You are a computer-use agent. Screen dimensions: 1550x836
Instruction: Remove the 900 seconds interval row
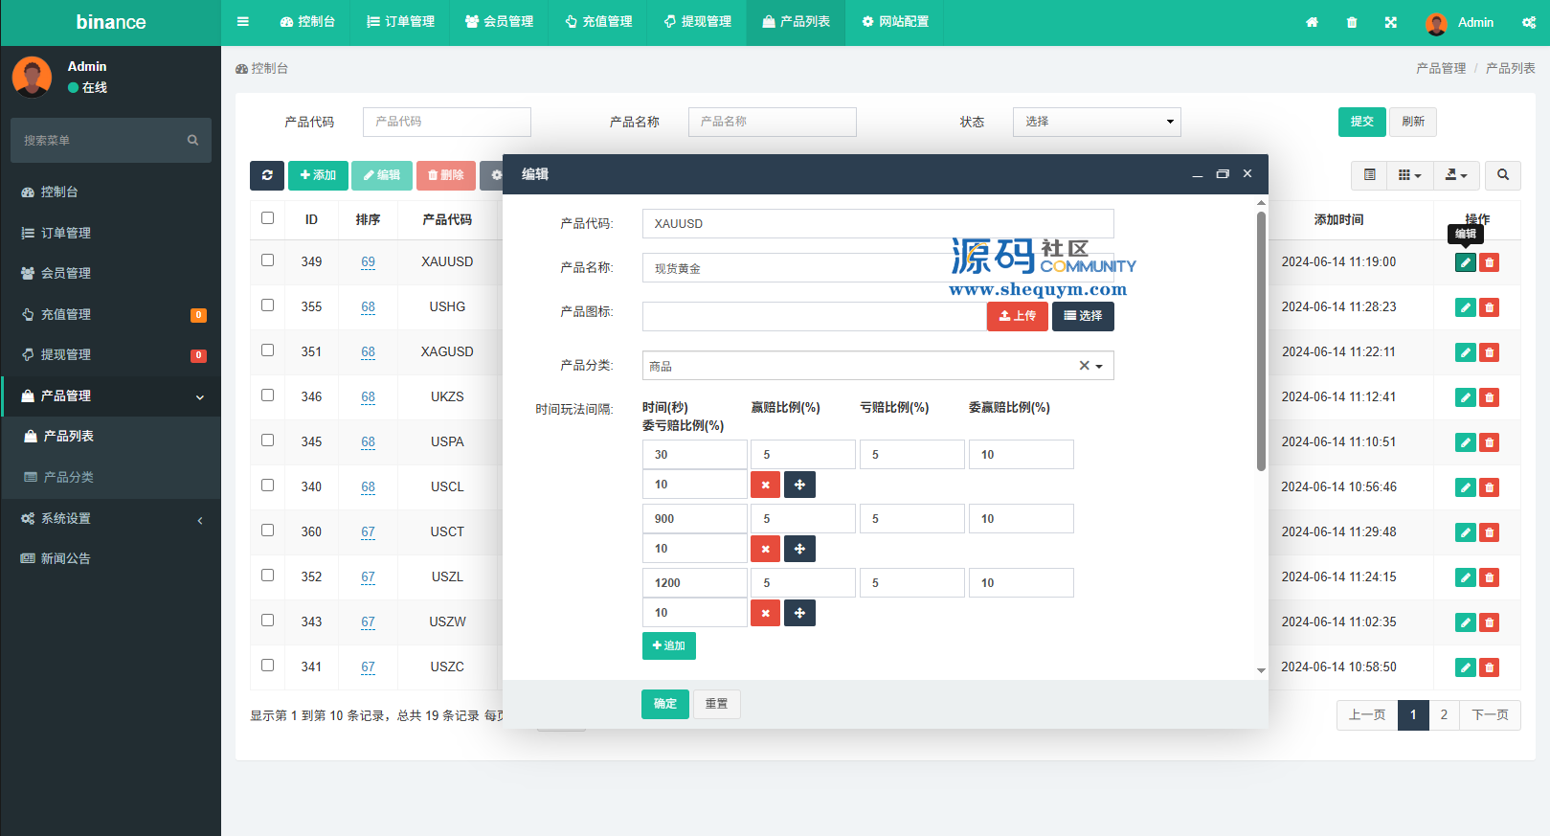pyautogui.click(x=765, y=549)
